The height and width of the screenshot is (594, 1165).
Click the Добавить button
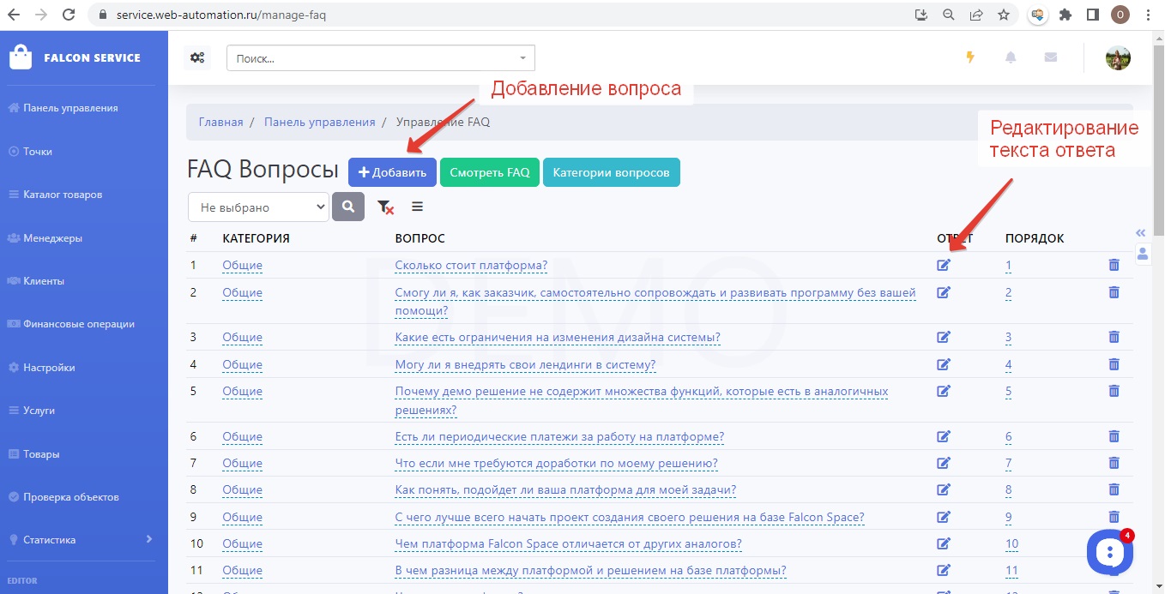pos(392,172)
